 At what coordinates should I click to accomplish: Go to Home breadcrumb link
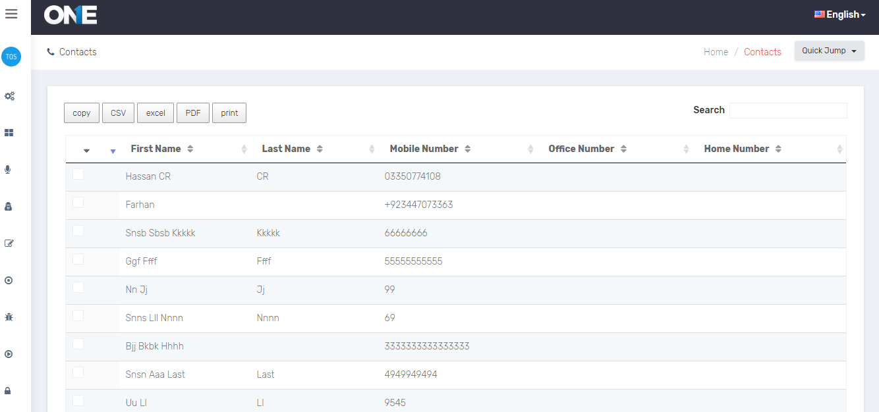[x=716, y=52]
